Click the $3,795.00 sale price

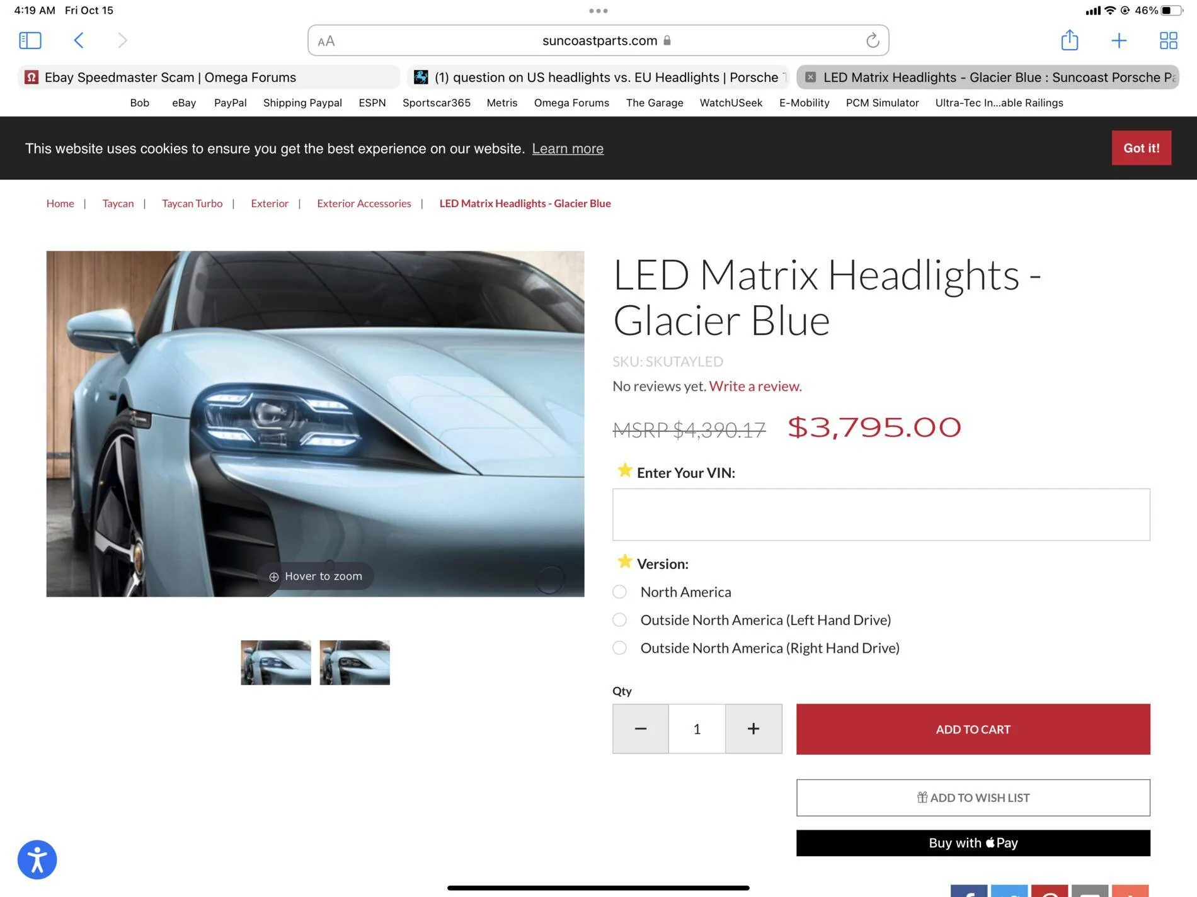tap(874, 428)
